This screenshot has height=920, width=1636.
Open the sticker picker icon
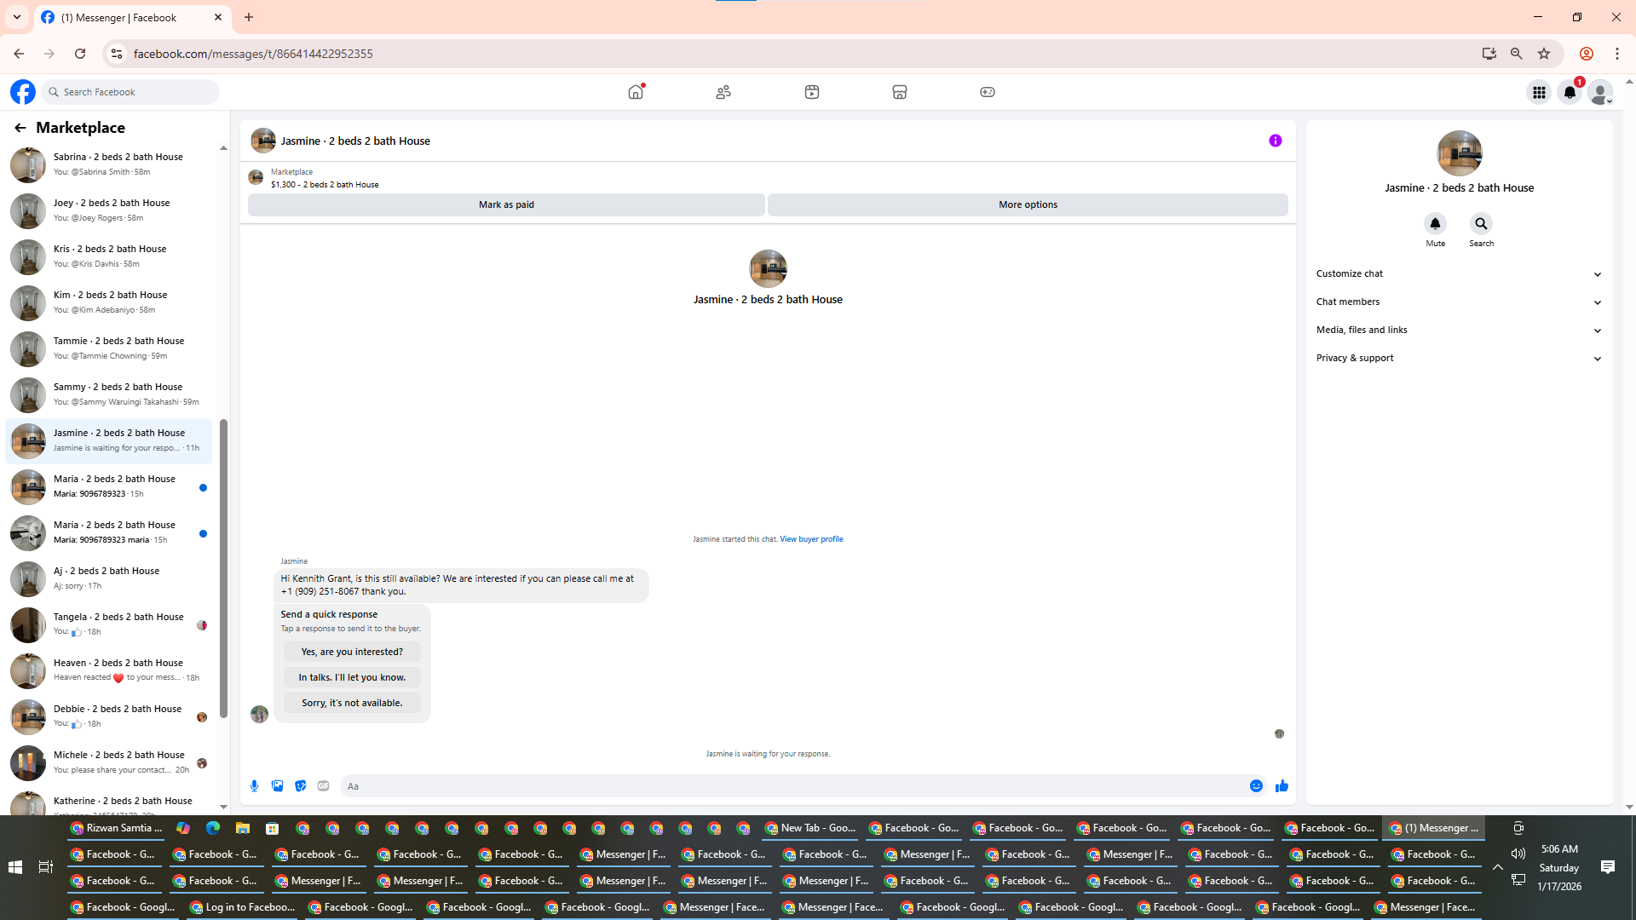point(300,785)
